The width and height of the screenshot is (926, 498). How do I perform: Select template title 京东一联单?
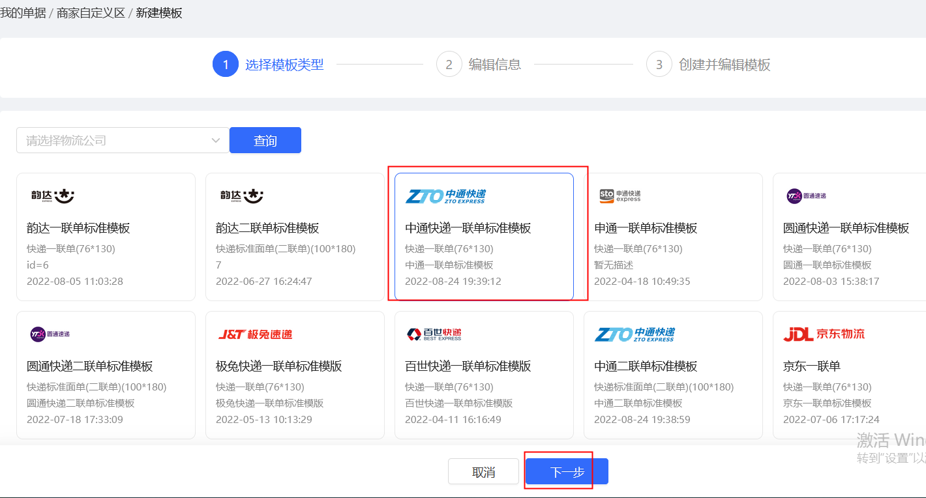(812, 366)
